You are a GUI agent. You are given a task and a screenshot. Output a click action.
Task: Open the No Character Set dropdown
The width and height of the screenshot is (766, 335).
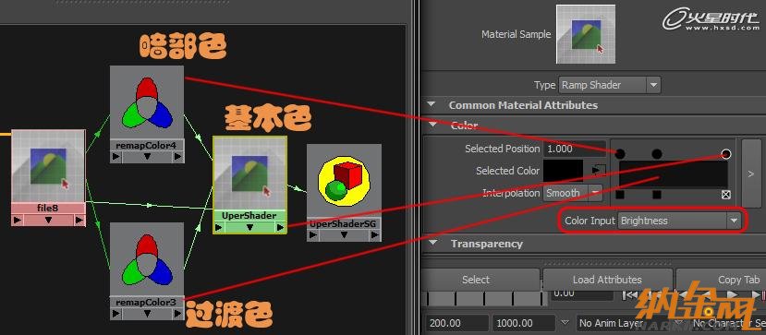click(x=728, y=323)
